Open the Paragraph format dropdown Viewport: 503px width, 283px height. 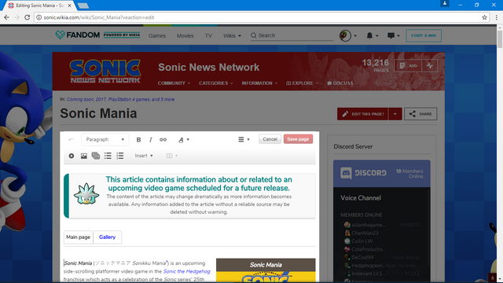click(105, 140)
